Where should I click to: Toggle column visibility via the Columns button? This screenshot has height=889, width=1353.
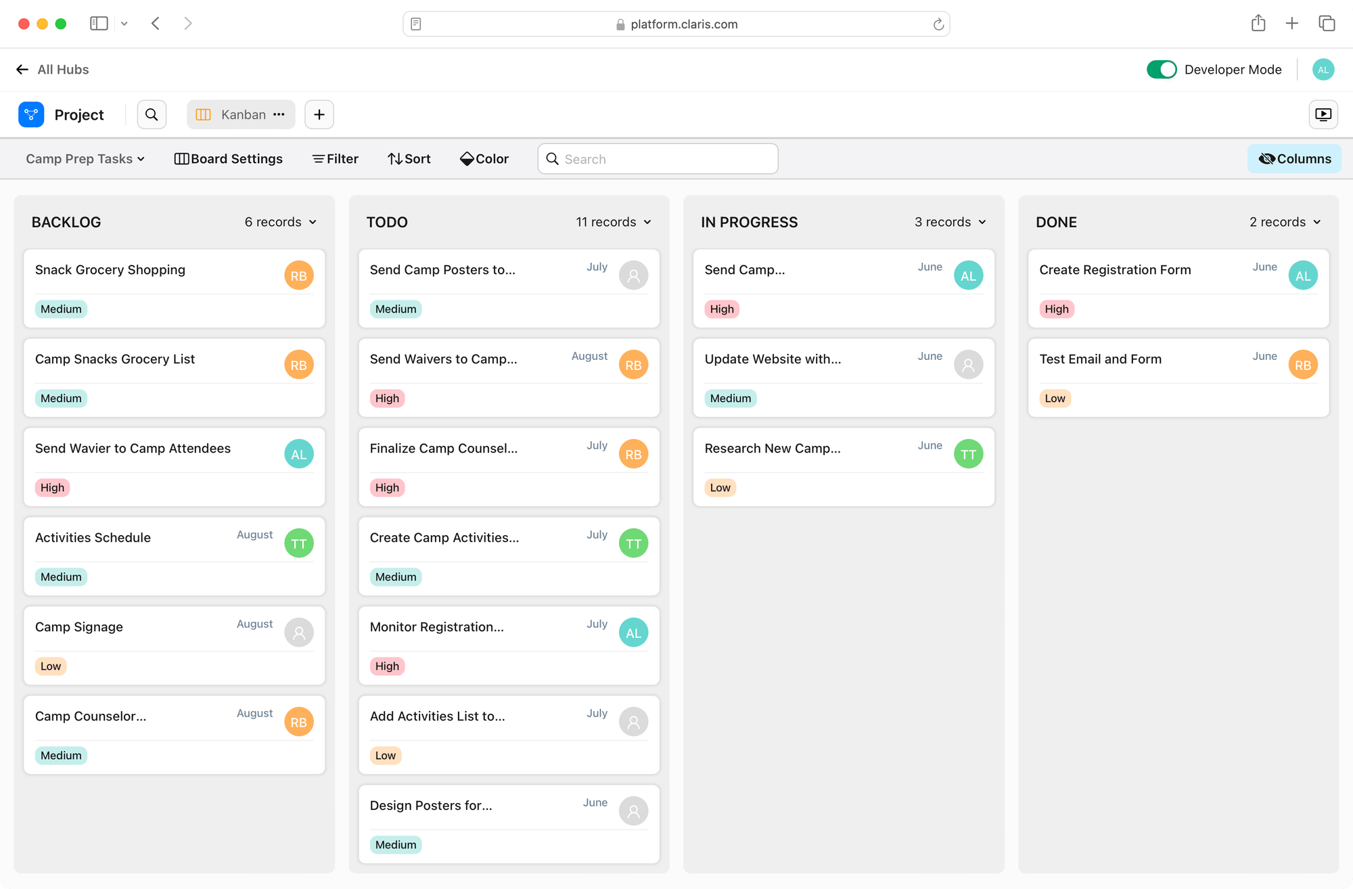point(1294,158)
